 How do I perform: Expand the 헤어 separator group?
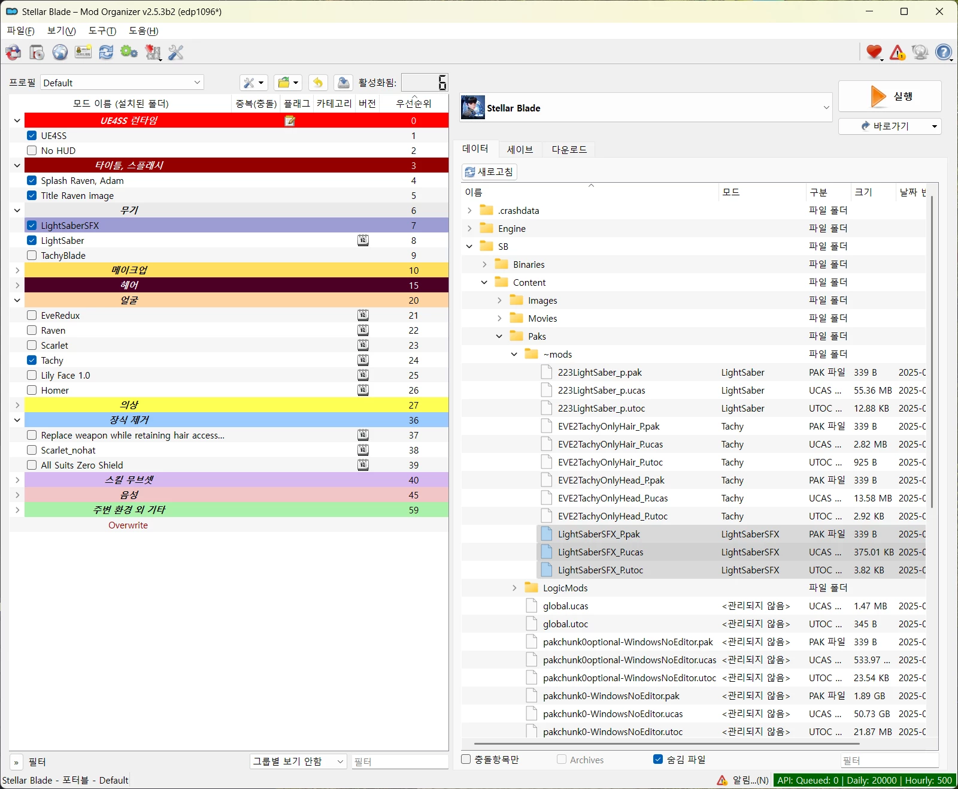click(x=17, y=285)
